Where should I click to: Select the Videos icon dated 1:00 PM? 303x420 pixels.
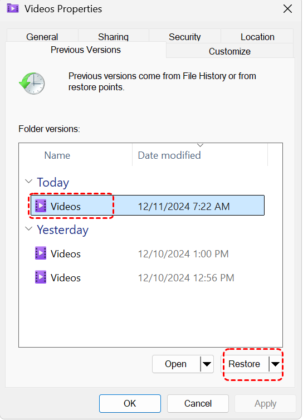point(41,253)
